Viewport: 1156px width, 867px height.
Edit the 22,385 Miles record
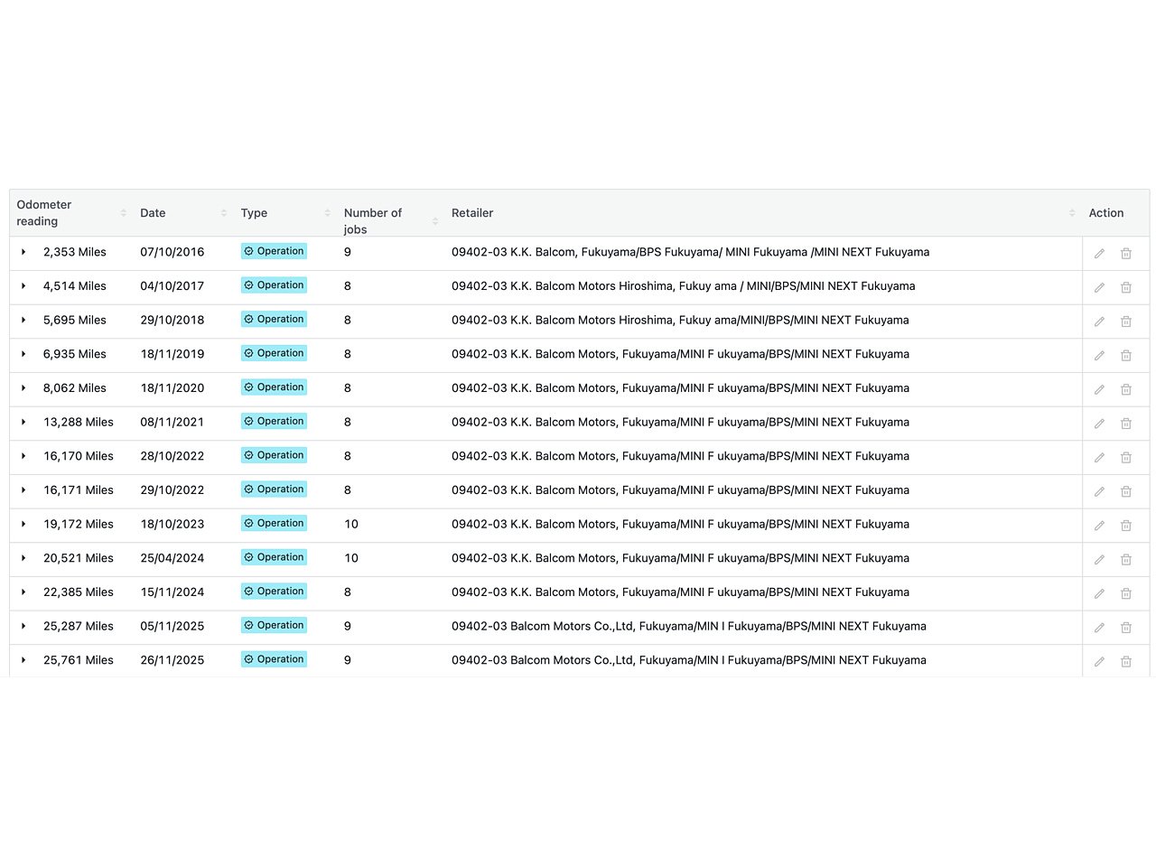point(1099,593)
